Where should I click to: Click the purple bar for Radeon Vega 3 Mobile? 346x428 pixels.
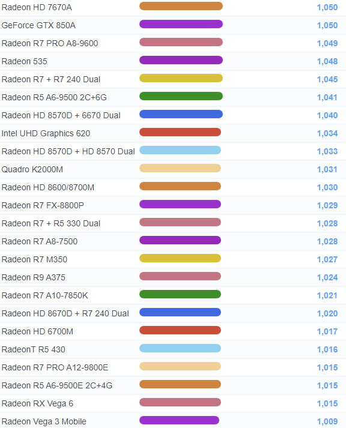(180, 421)
